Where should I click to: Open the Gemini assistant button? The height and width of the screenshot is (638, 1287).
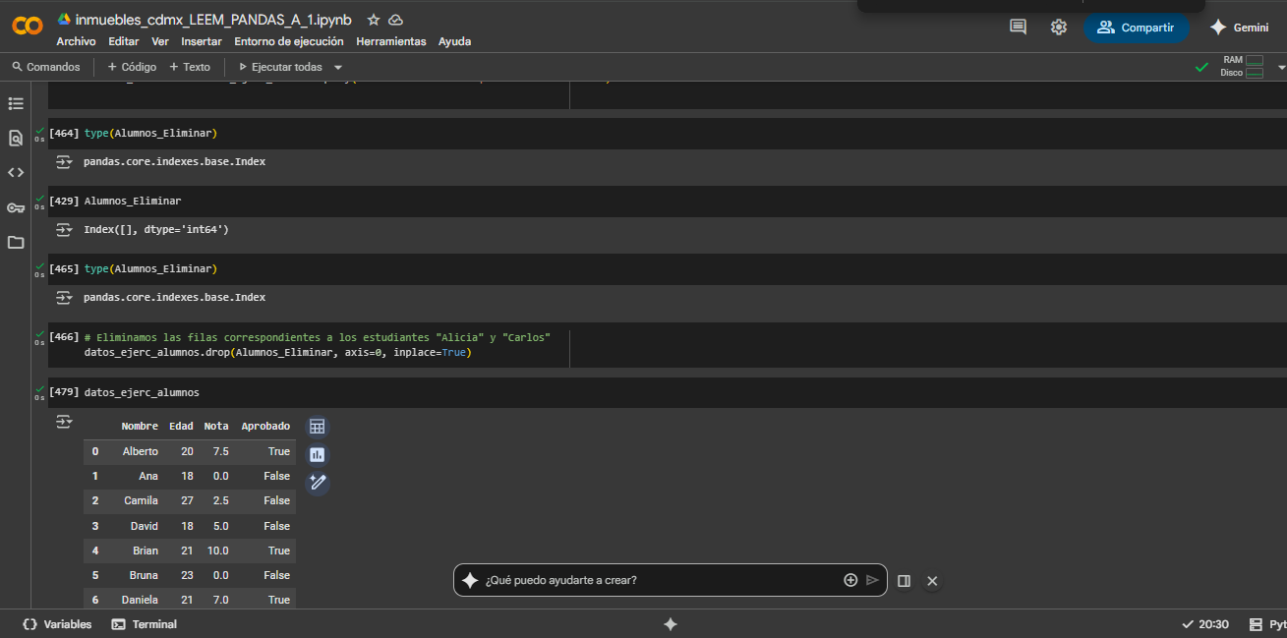coord(1239,28)
